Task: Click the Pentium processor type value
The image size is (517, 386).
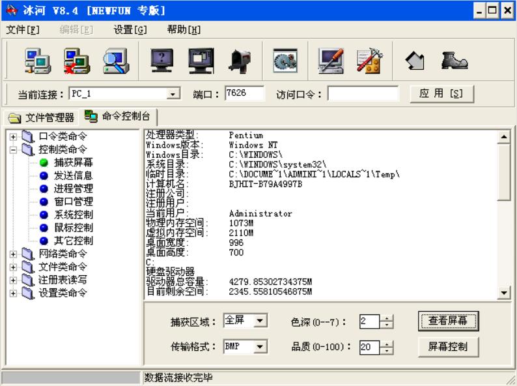Action: 246,136
